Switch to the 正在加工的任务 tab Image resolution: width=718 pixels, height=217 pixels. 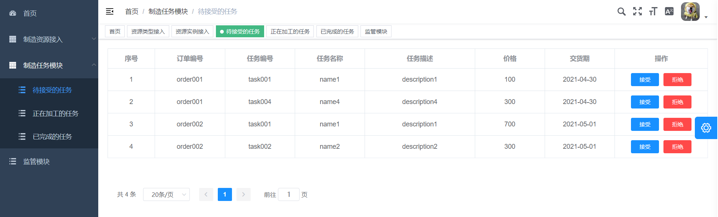tap(290, 32)
